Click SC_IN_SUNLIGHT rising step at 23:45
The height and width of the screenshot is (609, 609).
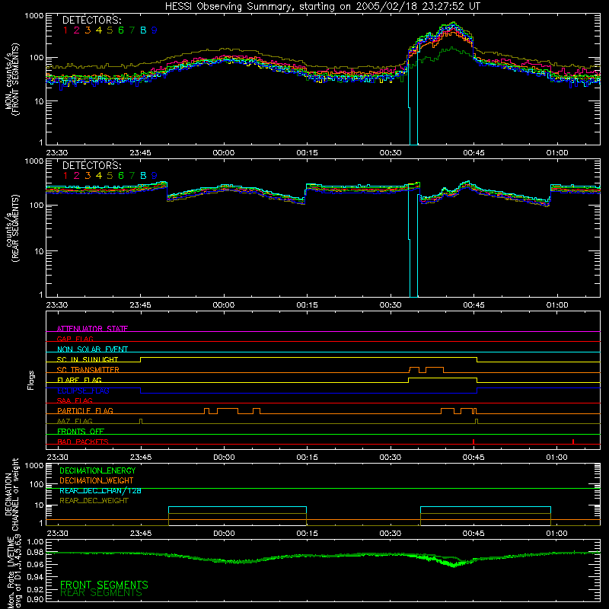tap(141, 359)
